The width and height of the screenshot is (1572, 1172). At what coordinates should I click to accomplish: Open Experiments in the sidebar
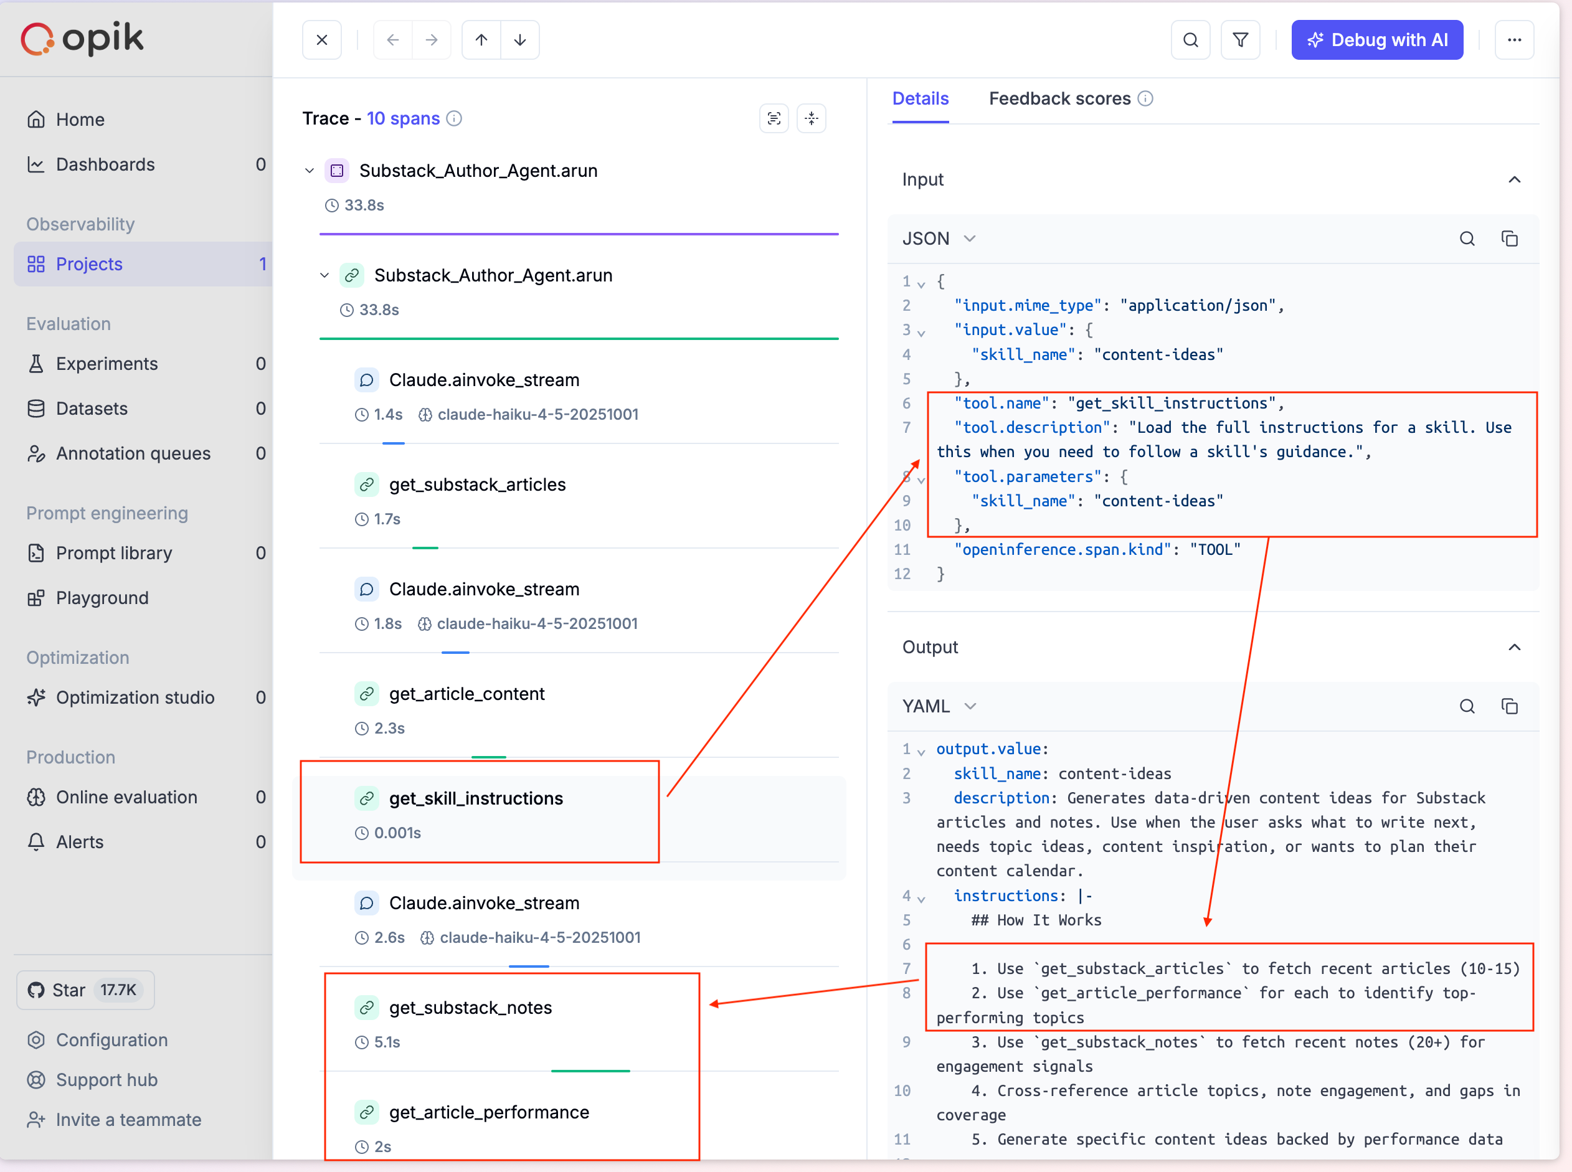pyautogui.click(x=107, y=363)
